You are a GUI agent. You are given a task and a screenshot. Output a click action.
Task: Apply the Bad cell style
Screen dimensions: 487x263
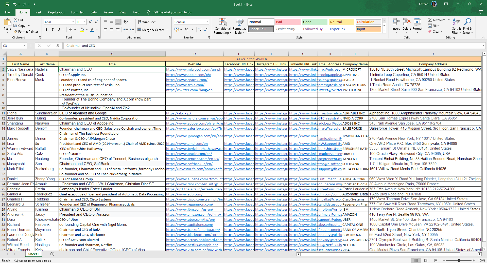click(288, 22)
